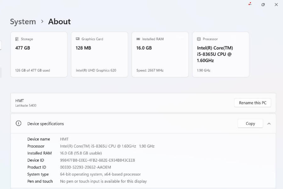Click the Device specifications header label

(x=46, y=124)
